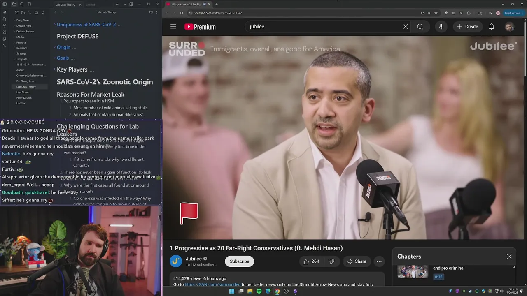Open the pro criminal chapter thumbnail
This screenshot has height=296, width=527.
click(413, 271)
